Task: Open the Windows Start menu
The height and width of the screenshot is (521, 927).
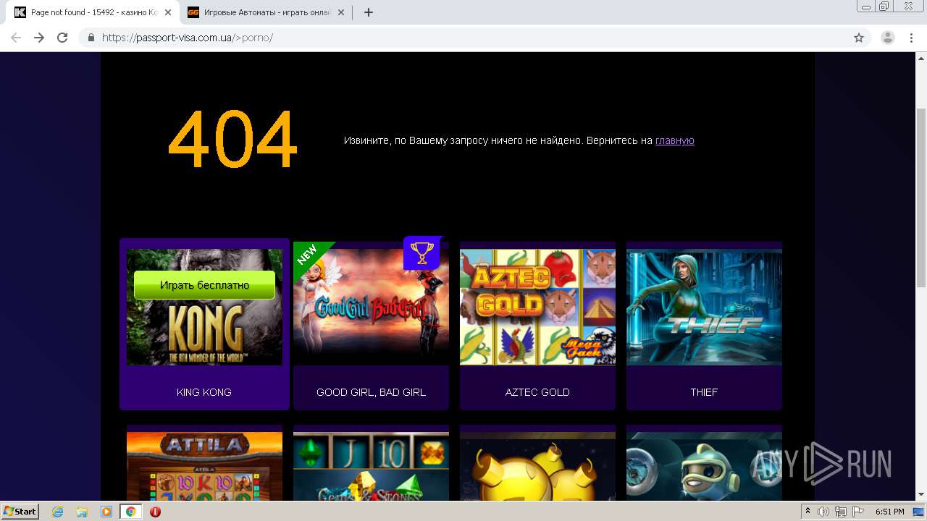Action: point(20,511)
